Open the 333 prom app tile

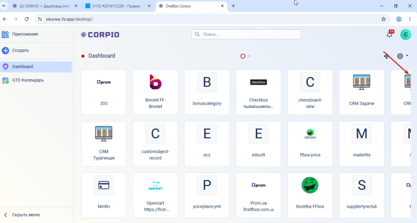click(x=104, y=92)
